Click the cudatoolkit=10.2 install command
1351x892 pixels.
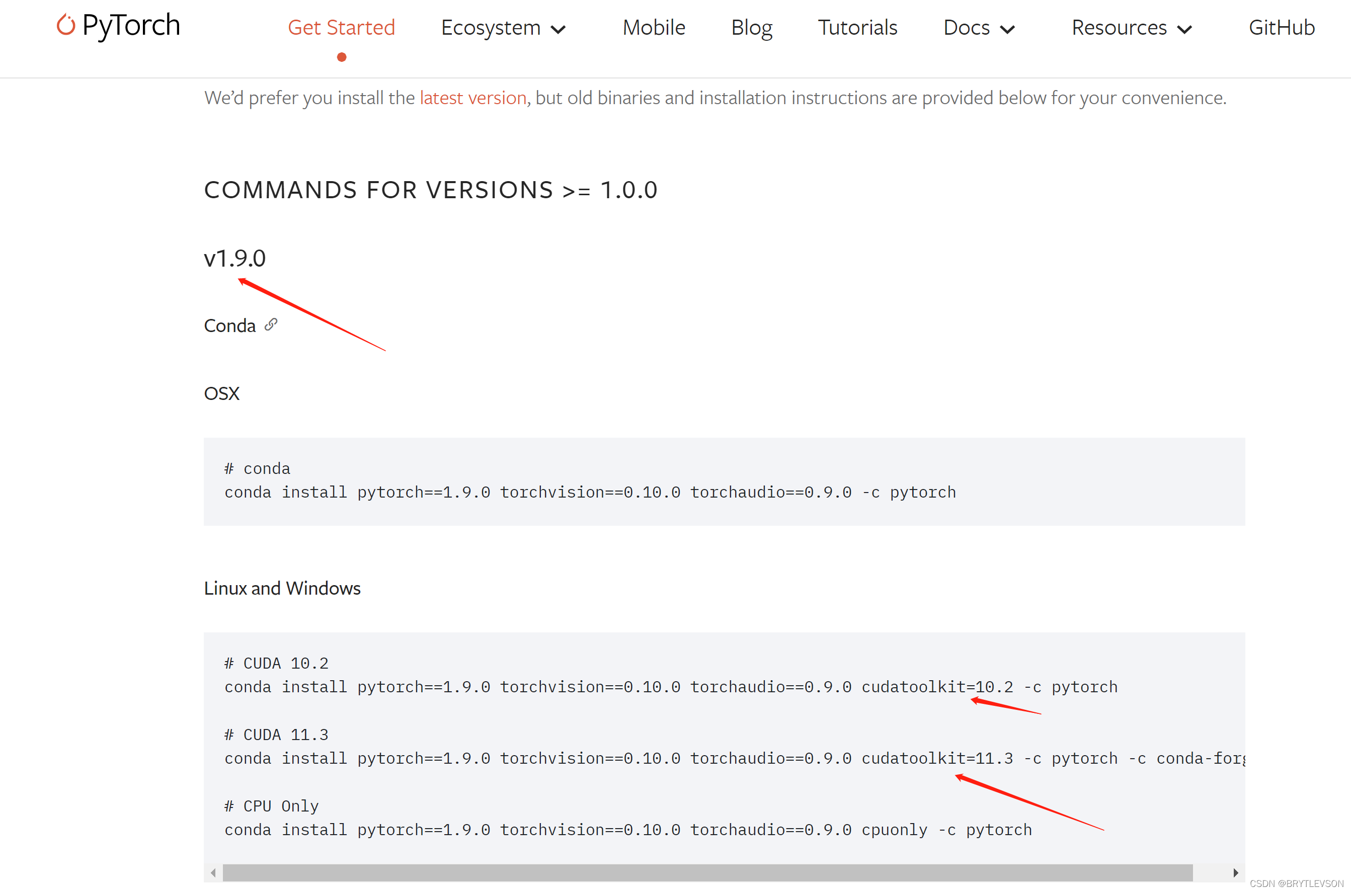point(671,687)
